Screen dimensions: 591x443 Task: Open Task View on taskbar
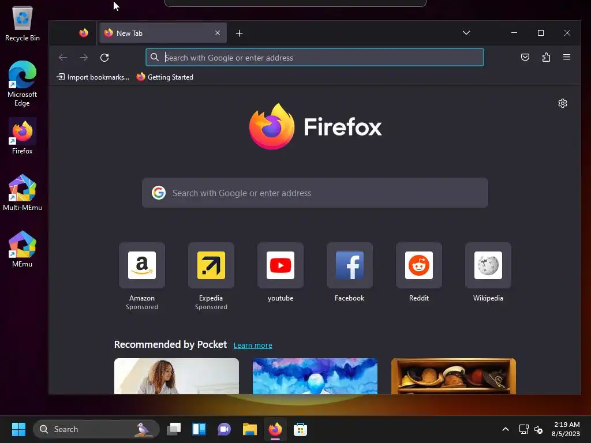click(174, 429)
